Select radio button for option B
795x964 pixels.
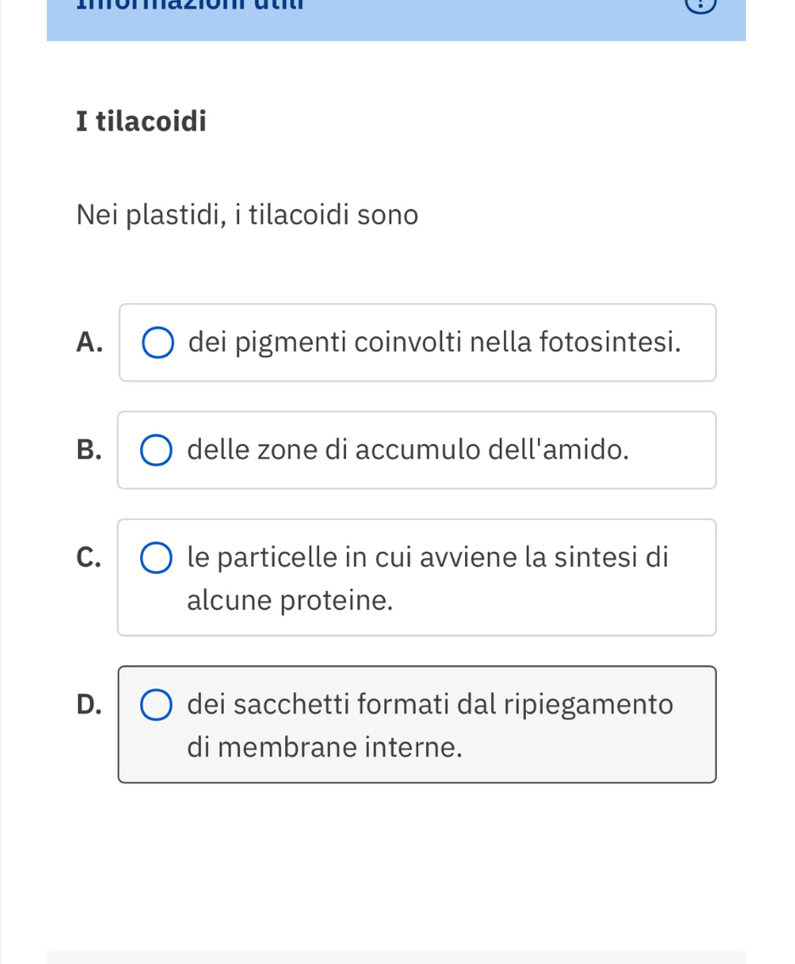pos(156,450)
